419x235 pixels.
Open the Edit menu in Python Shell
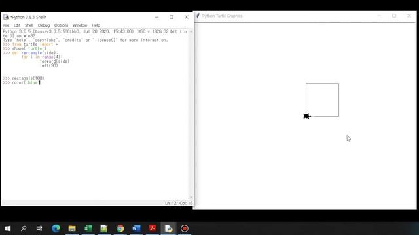pyautogui.click(x=17, y=25)
